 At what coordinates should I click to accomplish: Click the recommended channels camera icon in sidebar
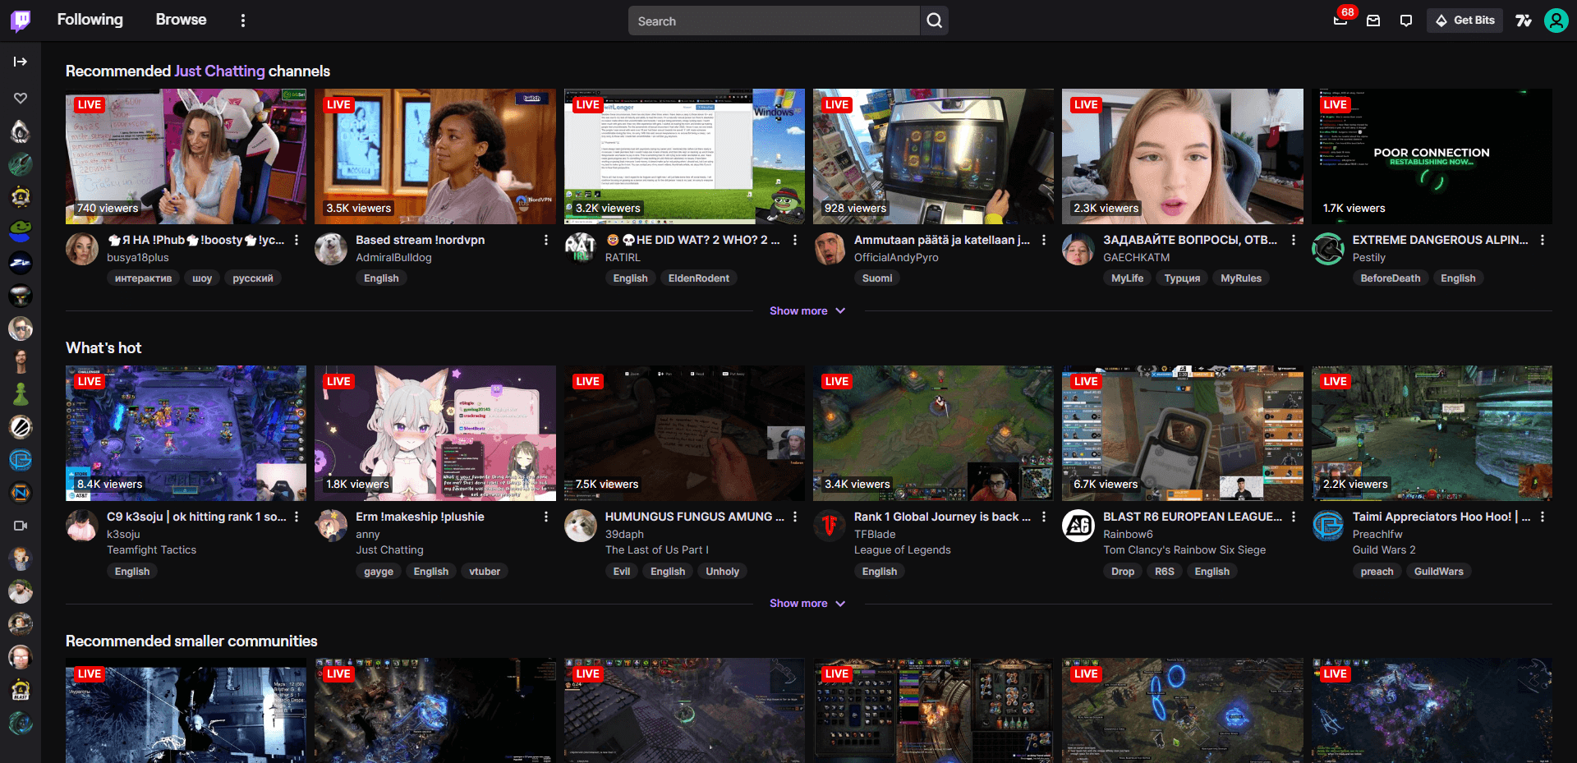[21, 526]
